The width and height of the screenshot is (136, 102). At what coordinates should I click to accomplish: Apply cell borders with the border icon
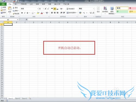[x=33, y=13]
